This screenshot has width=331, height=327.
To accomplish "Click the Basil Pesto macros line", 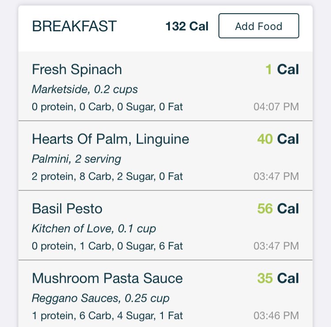I will click(107, 246).
